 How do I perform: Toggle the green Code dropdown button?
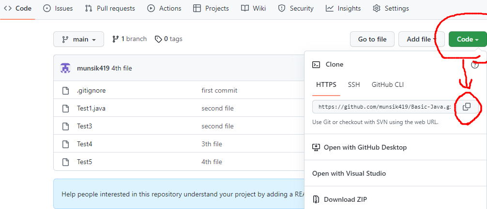point(468,39)
